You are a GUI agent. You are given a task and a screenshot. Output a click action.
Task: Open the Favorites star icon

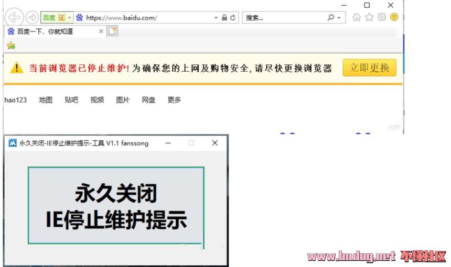[x=369, y=17]
